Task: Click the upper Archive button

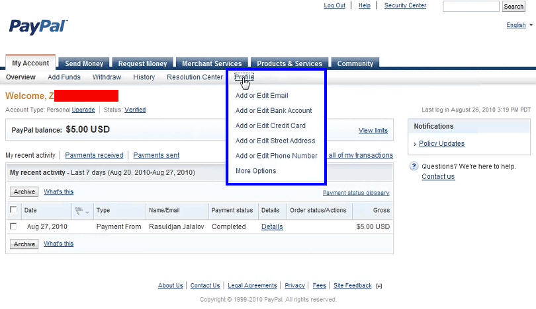Action: tap(24, 191)
